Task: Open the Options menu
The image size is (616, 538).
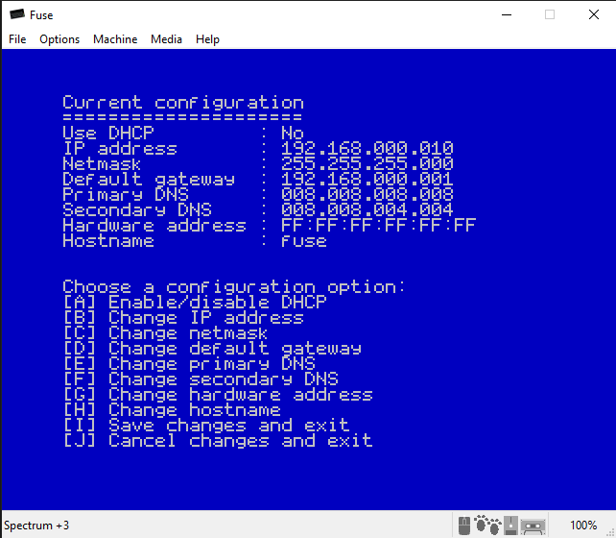Action: (x=59, y=39)
